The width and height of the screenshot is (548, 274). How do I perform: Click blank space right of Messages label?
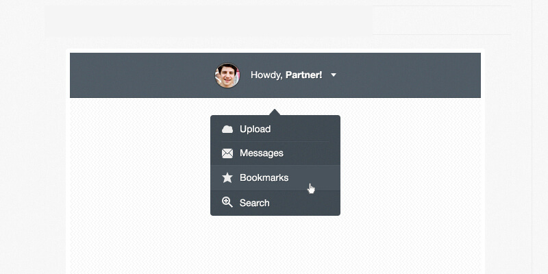point(312,153)
